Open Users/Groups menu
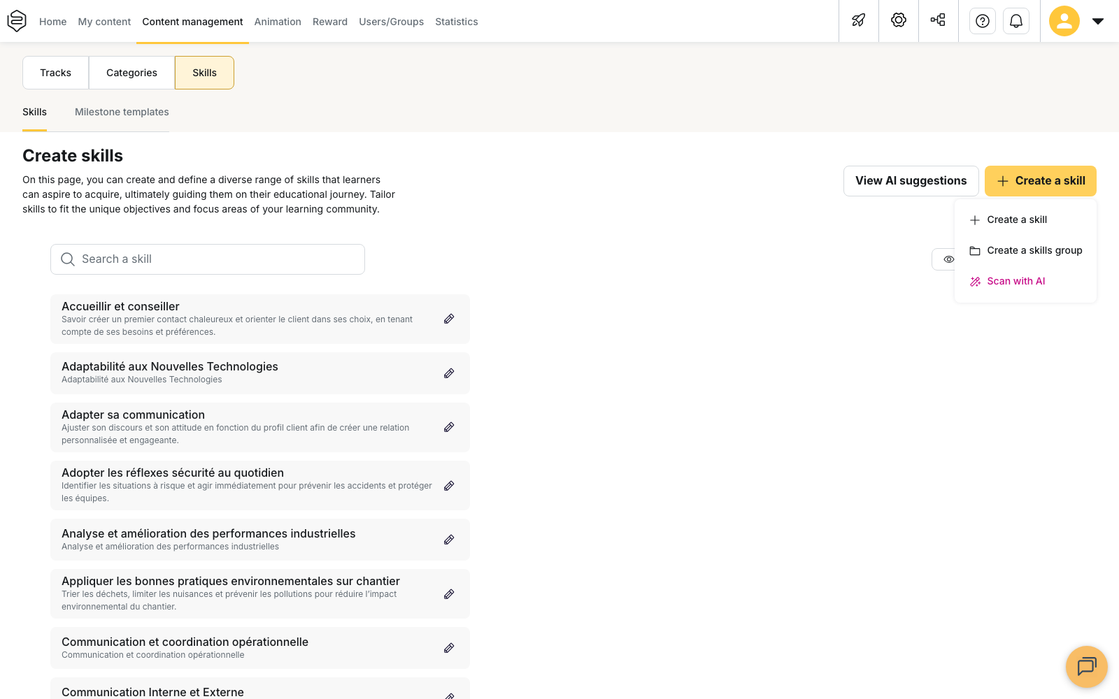This screenshot has height=699, width=1119. (391, 22)
